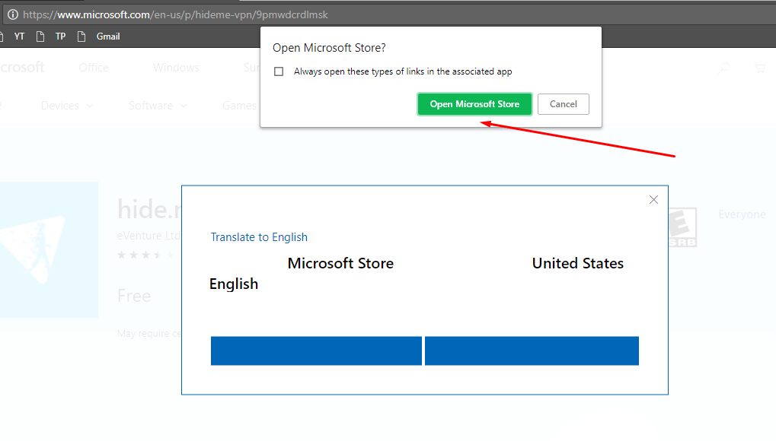Open the Games menu item
The image size is (776, 441).
[240, 106]
